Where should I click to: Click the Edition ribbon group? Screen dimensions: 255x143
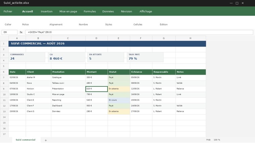click(x=164, y=24)
